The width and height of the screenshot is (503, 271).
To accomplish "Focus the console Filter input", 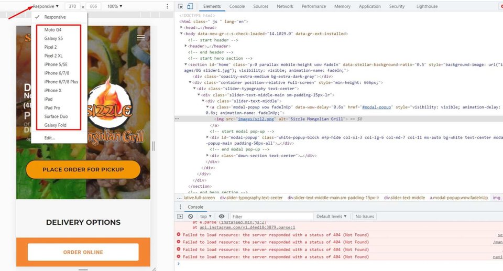I will (271, 216).
